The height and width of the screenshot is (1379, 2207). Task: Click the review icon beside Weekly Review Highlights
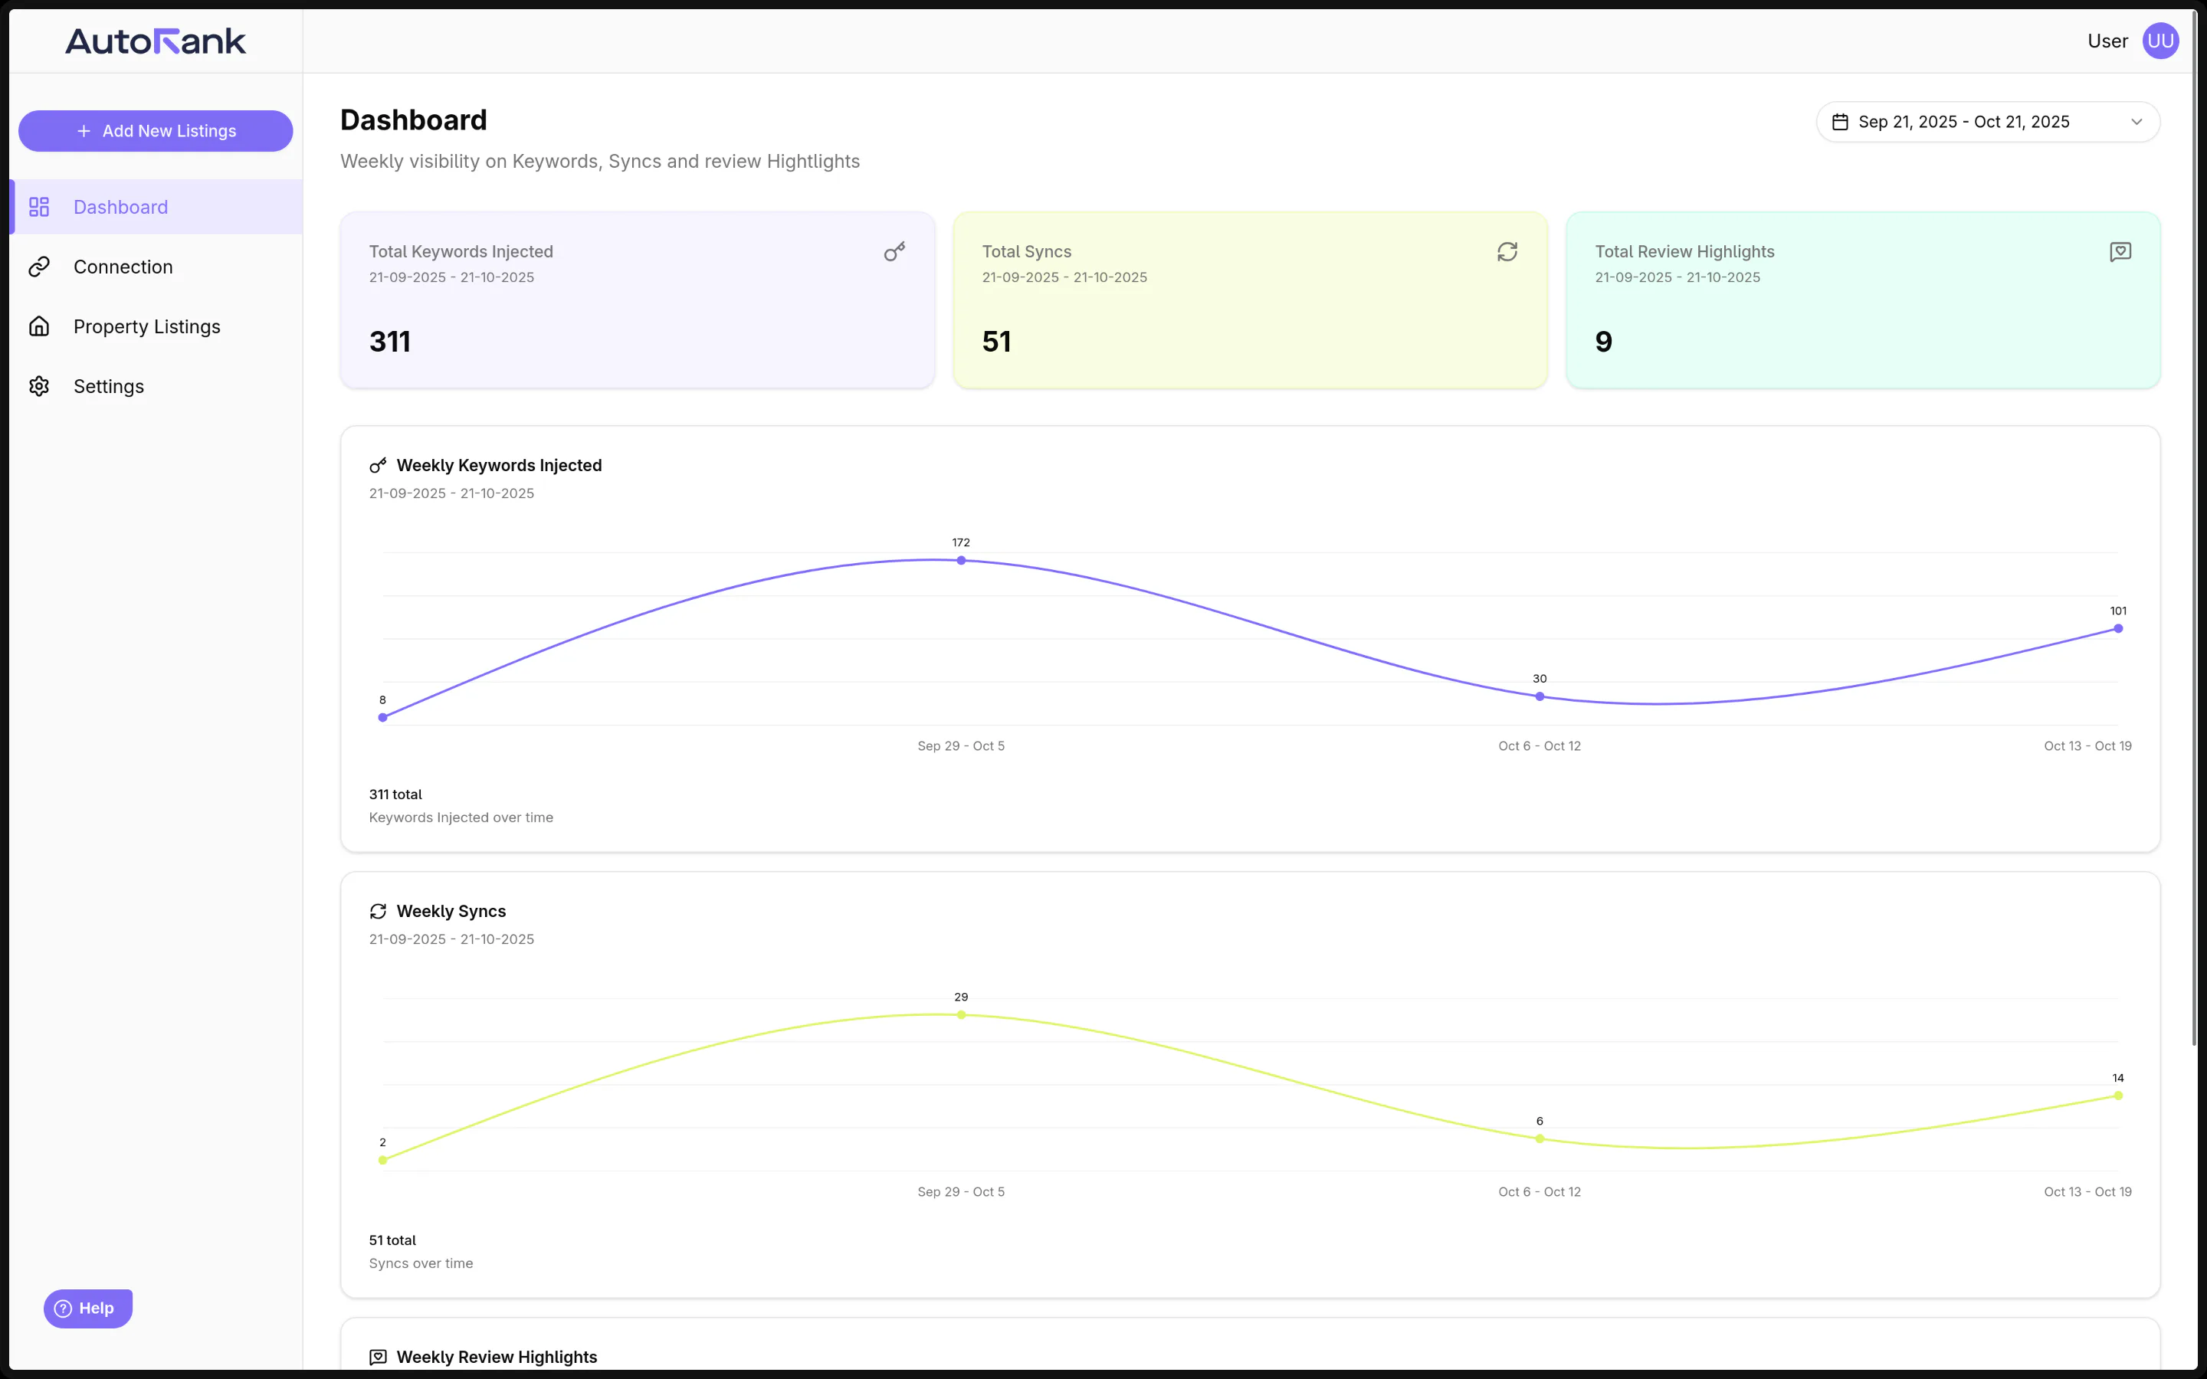[378, 1357]
